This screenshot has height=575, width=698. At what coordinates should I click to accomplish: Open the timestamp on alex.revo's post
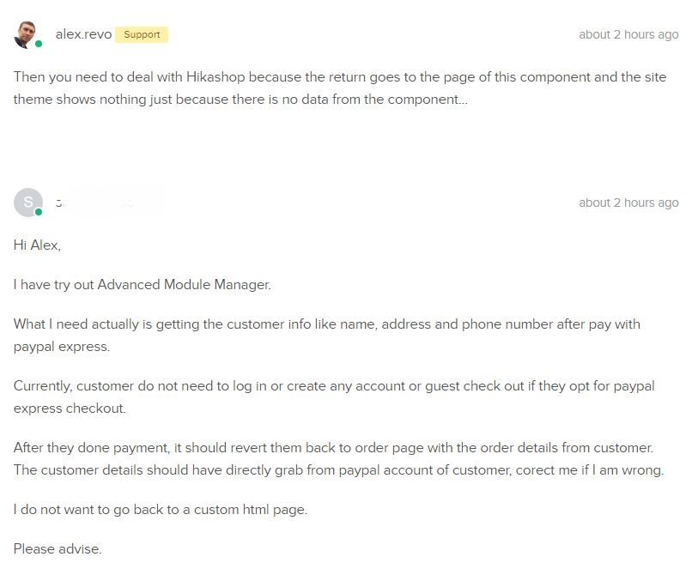pos(628,34)
